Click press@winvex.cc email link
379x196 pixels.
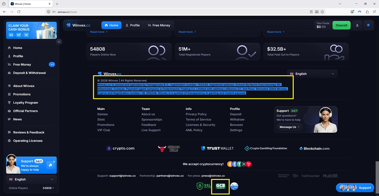[x=213, y=176]
